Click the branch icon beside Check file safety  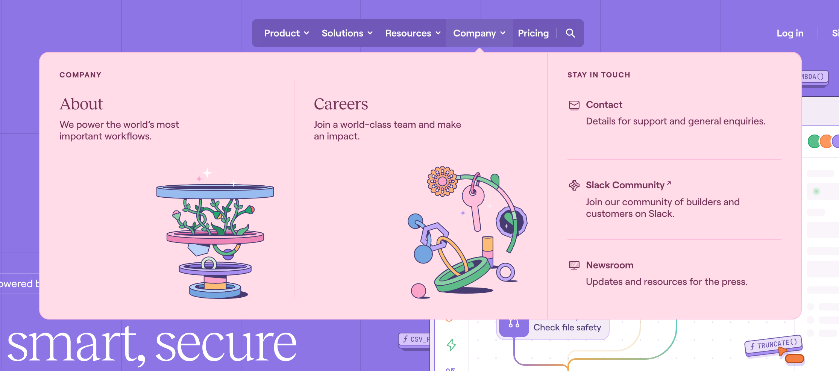click(x=514, y=324)
